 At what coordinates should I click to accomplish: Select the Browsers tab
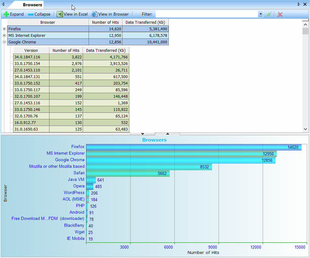[32, 5]
